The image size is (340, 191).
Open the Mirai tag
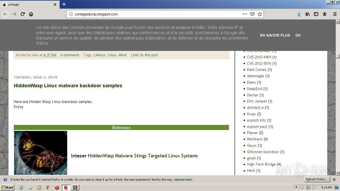[122, 55]
